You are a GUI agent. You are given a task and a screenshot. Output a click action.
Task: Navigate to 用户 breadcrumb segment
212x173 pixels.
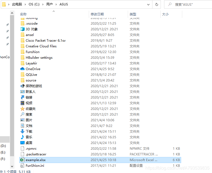pyautogui.click(x=49, y=4)
